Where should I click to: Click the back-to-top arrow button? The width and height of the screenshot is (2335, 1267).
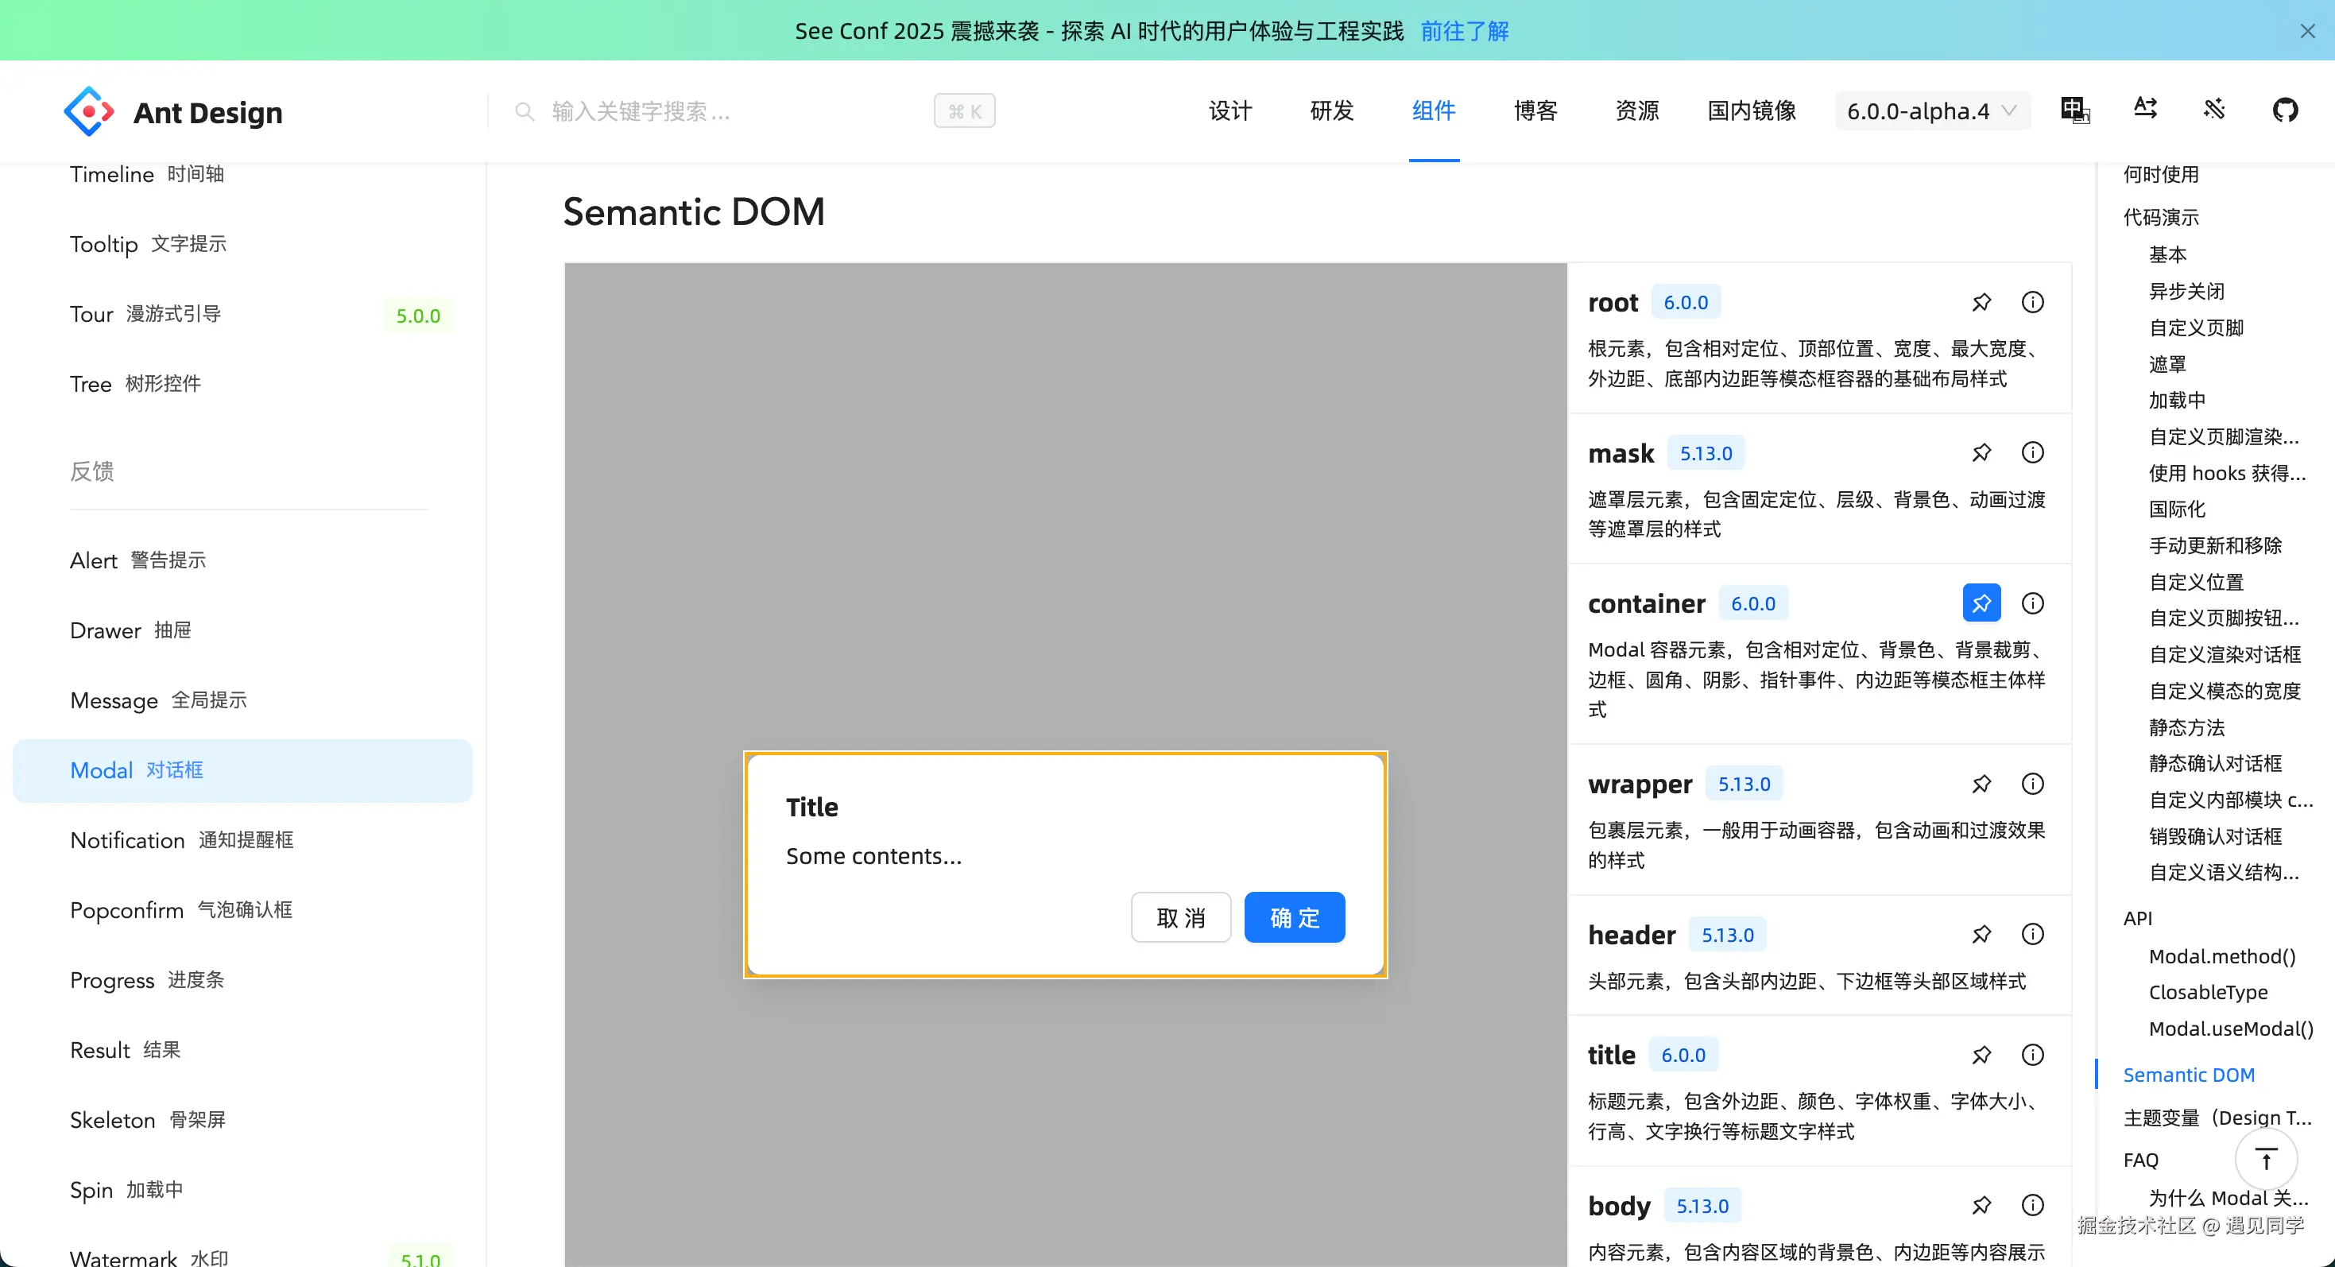pos(2265,1158)
